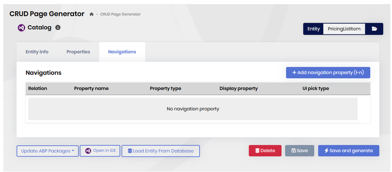Image resolution: width=392 pixels, height=172 pixels.
Task: Click the CRUD Page Generator breadcrumb link
Action: 120,14
